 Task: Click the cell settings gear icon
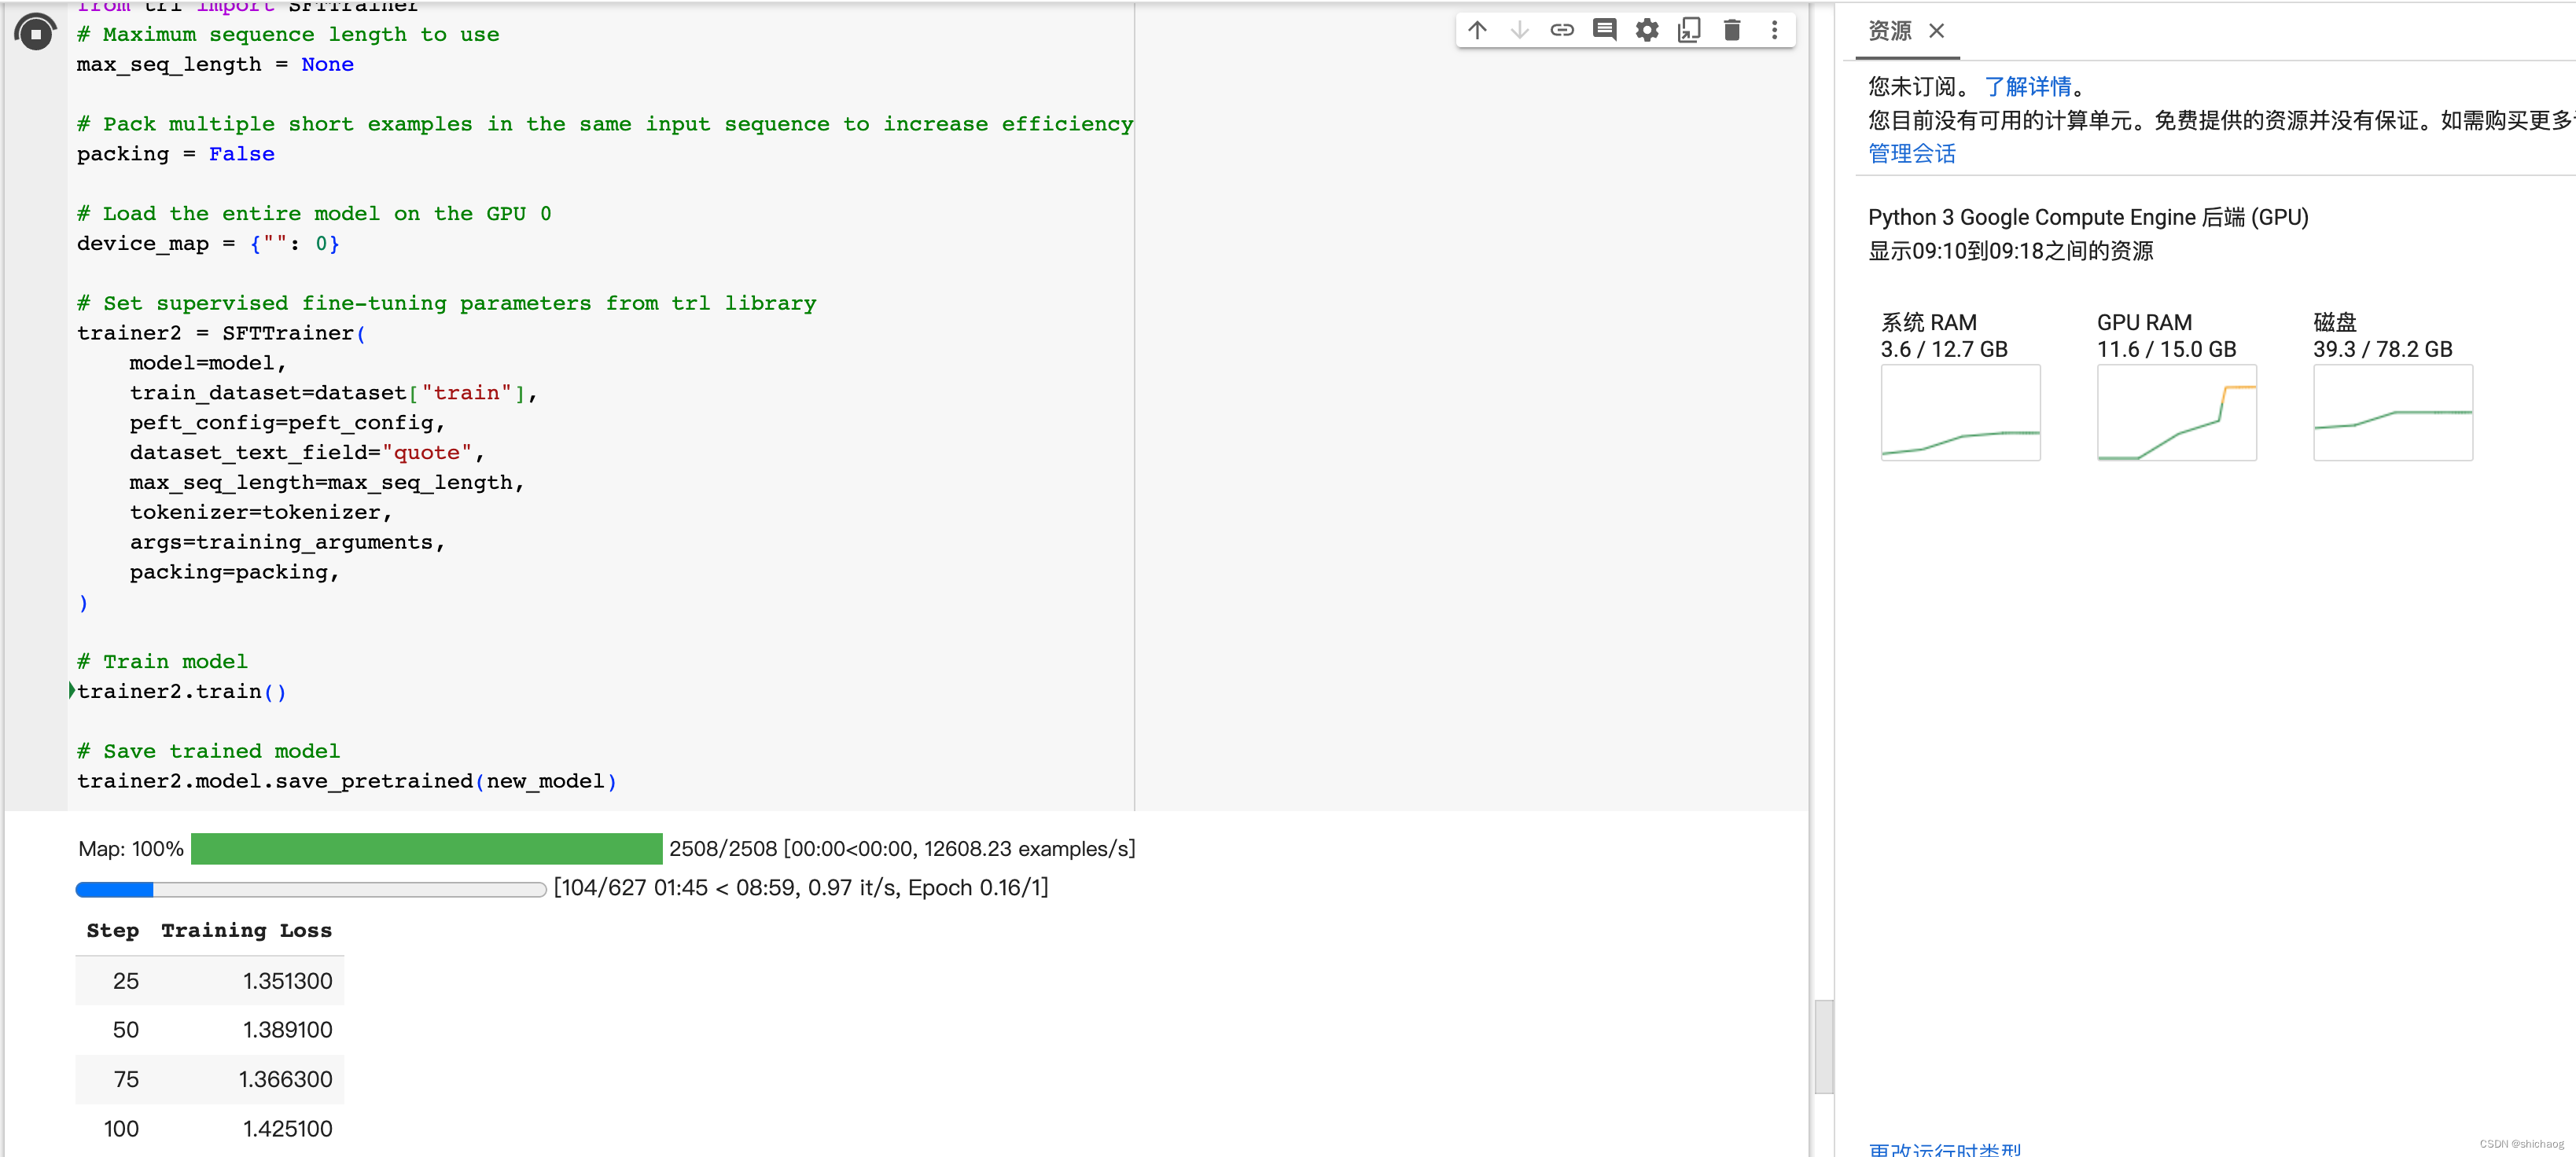tap(1648, 30)
